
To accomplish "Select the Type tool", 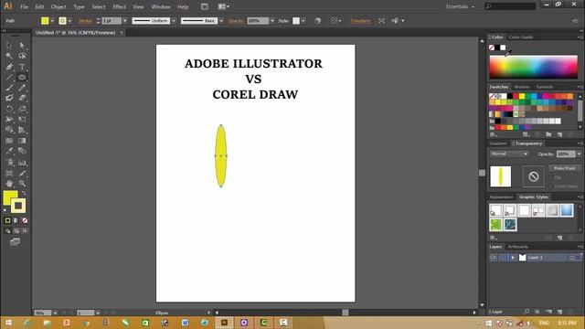I will point(22,67).
